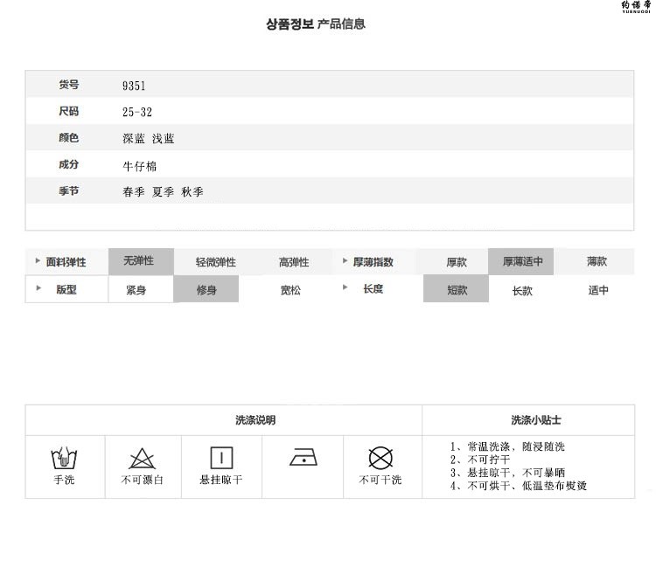Expand the 厚薄指数 arrow marker
Viewport: 656px width, 588px height.
[x=345, y=261]
